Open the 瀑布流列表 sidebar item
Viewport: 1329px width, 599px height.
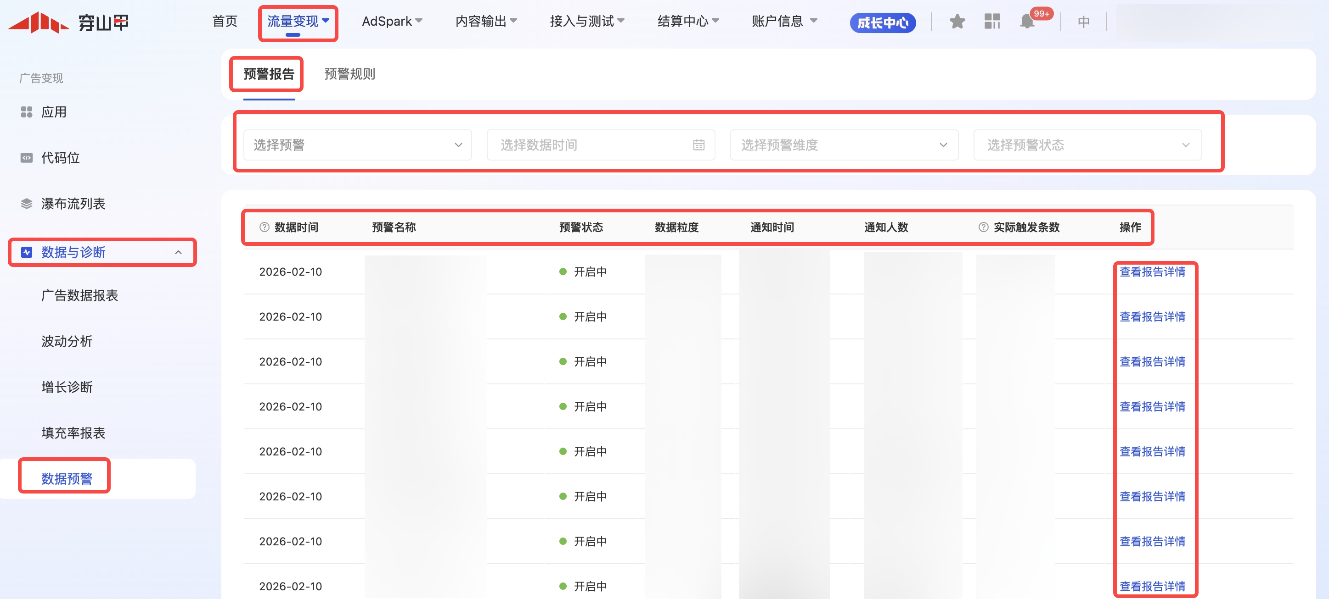click(73, 204)
